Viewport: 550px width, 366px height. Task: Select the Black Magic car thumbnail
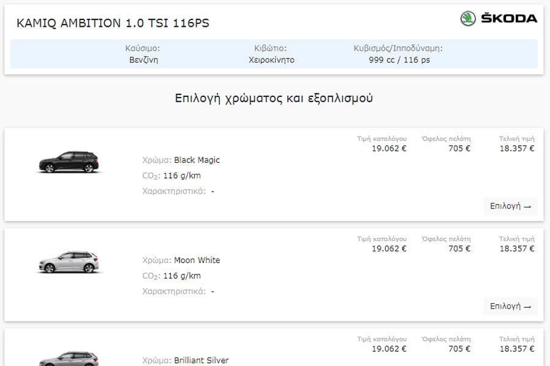click(x=68, y=162)
